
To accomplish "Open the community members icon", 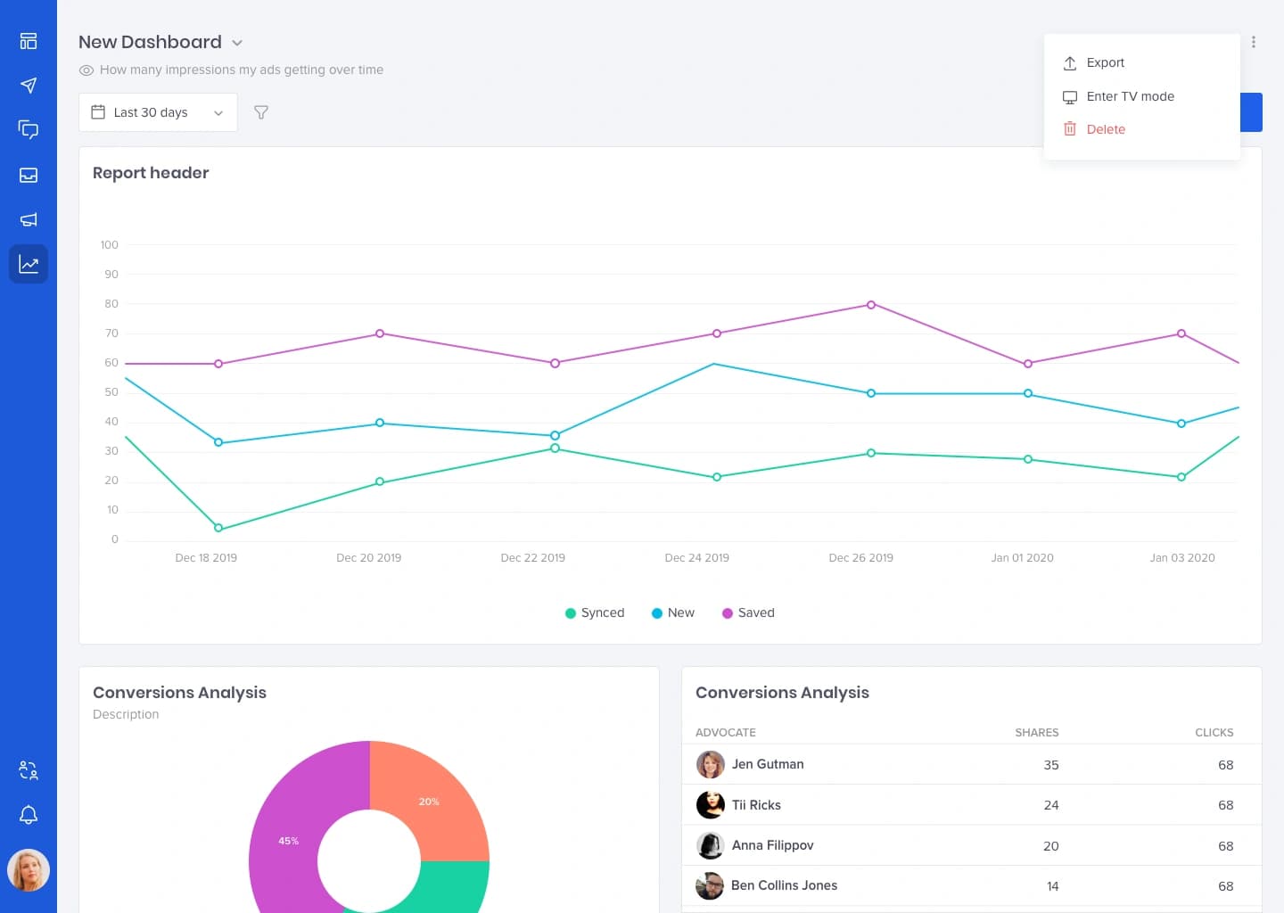I will 29,769.
